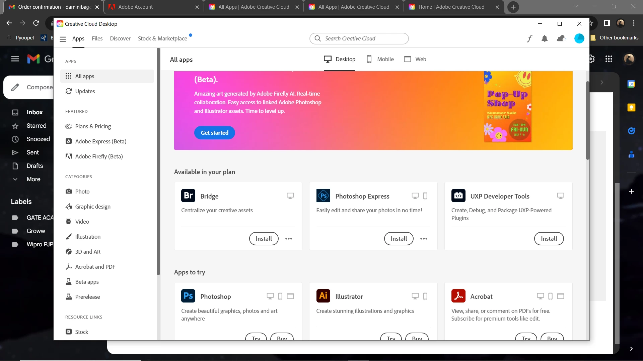643x361 pixels.
Task: Expand the More section in Gmail sidebar
Action: pos(33,179)
